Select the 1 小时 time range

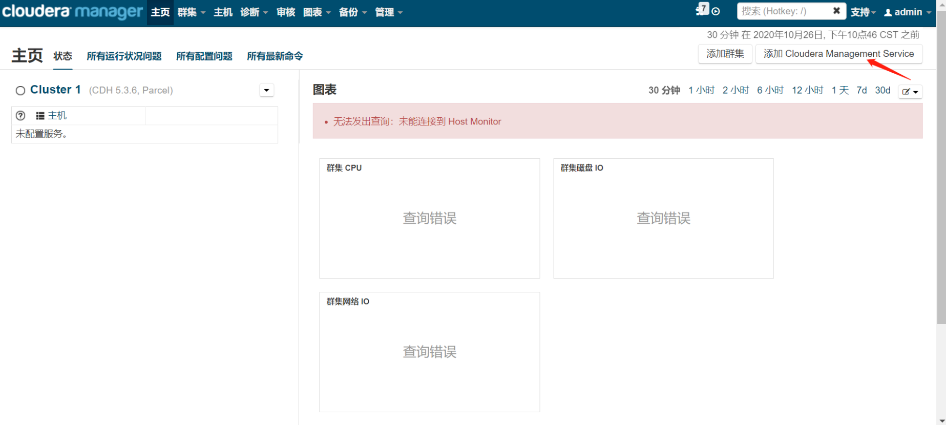tap(701, 91)
